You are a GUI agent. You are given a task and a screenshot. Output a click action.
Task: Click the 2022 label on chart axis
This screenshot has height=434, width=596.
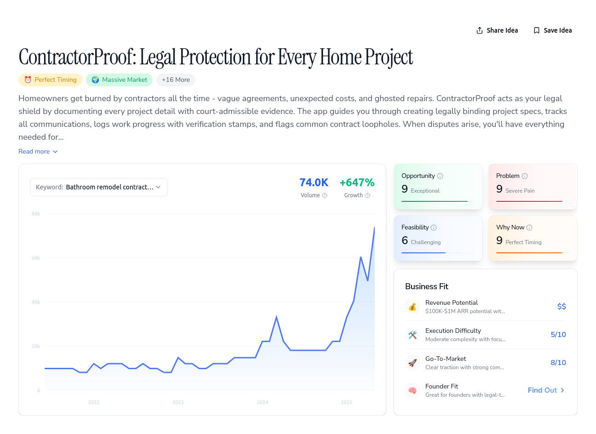94,402
